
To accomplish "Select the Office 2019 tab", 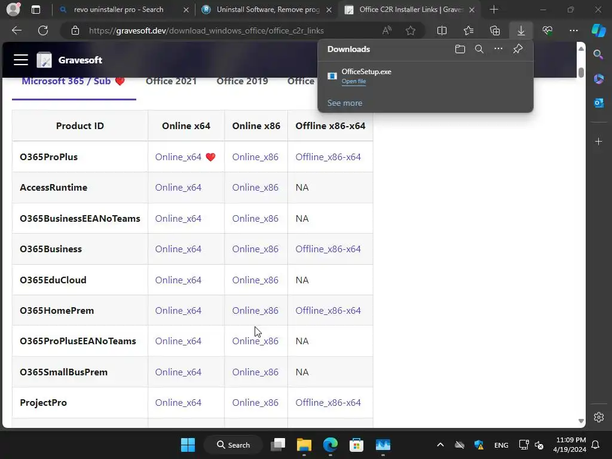I will coord(242,81).
